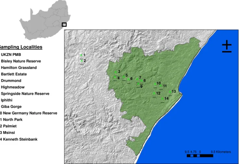
Task: Select the Springside Nature Reserve legend entry
Action: (25, 94)
